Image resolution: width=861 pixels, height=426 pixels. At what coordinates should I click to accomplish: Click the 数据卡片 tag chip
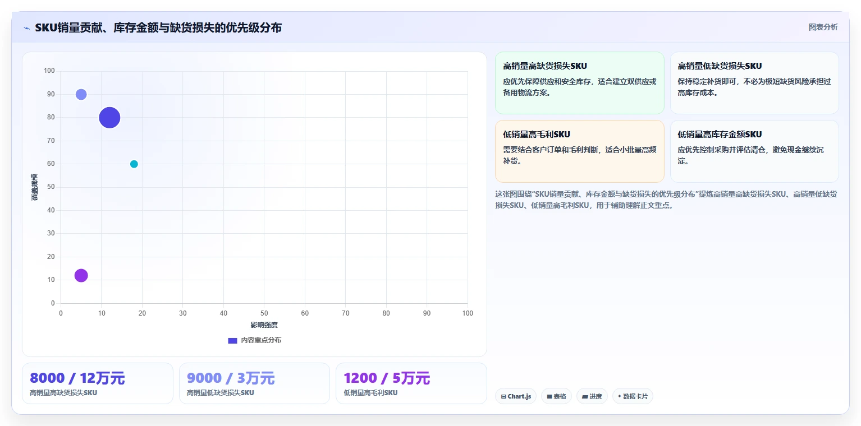pos(633,396)
